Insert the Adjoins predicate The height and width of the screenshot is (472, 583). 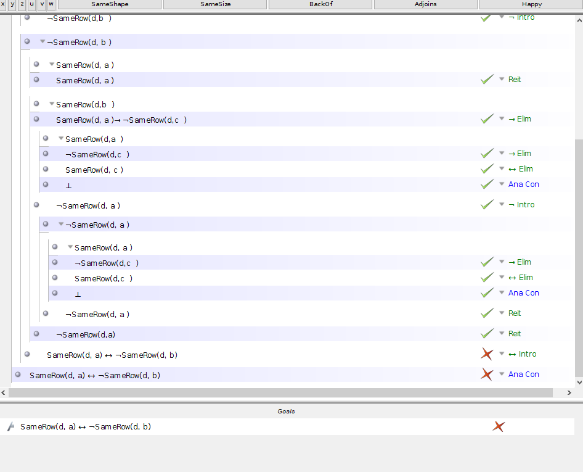click(425, 4)
